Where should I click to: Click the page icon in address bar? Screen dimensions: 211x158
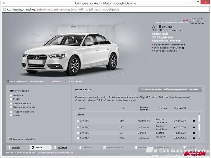pyautogui.click(x=4, y=10)
